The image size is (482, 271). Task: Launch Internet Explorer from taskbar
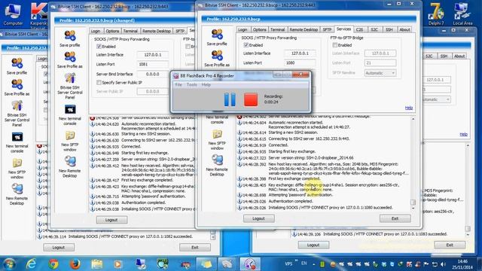point(32,264)
